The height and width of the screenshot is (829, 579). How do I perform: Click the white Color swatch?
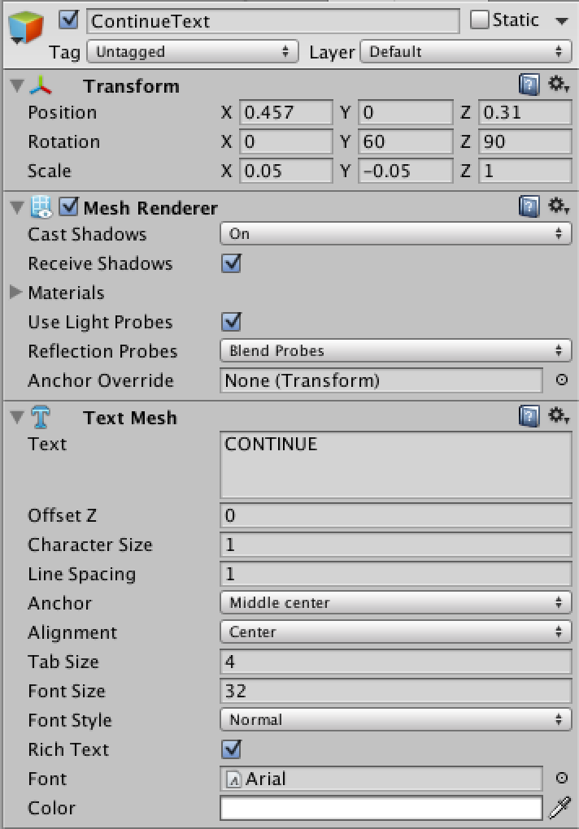pyautogui.click(x=381, y=808)
